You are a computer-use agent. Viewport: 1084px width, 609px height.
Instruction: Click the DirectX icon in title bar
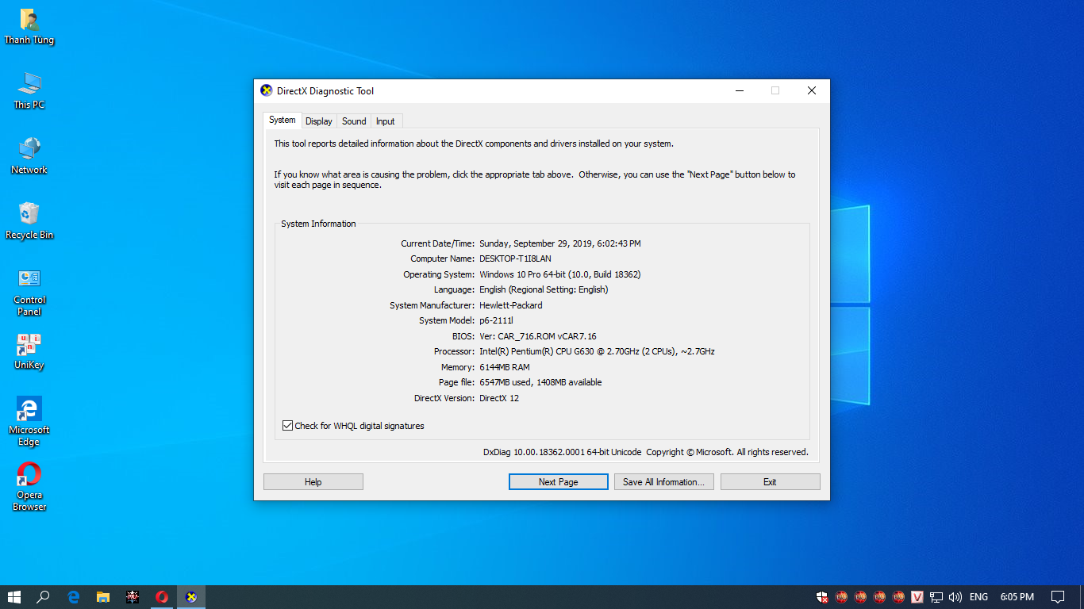[x=267, y=90]
